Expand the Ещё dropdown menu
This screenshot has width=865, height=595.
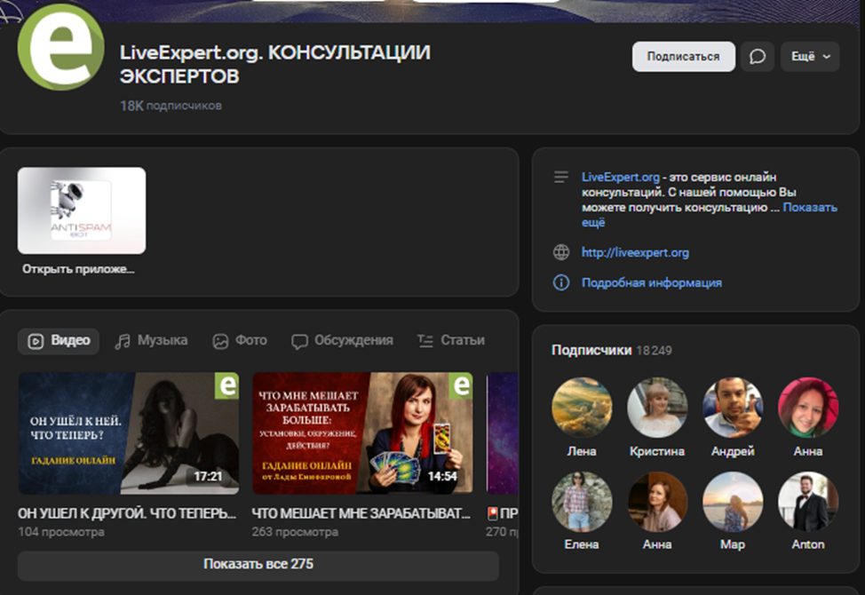tap(809, 57)
